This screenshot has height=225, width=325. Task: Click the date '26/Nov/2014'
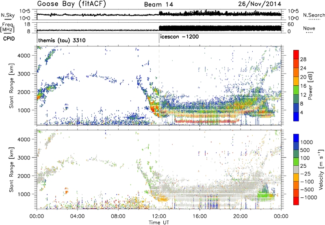(x=260, y=4)
